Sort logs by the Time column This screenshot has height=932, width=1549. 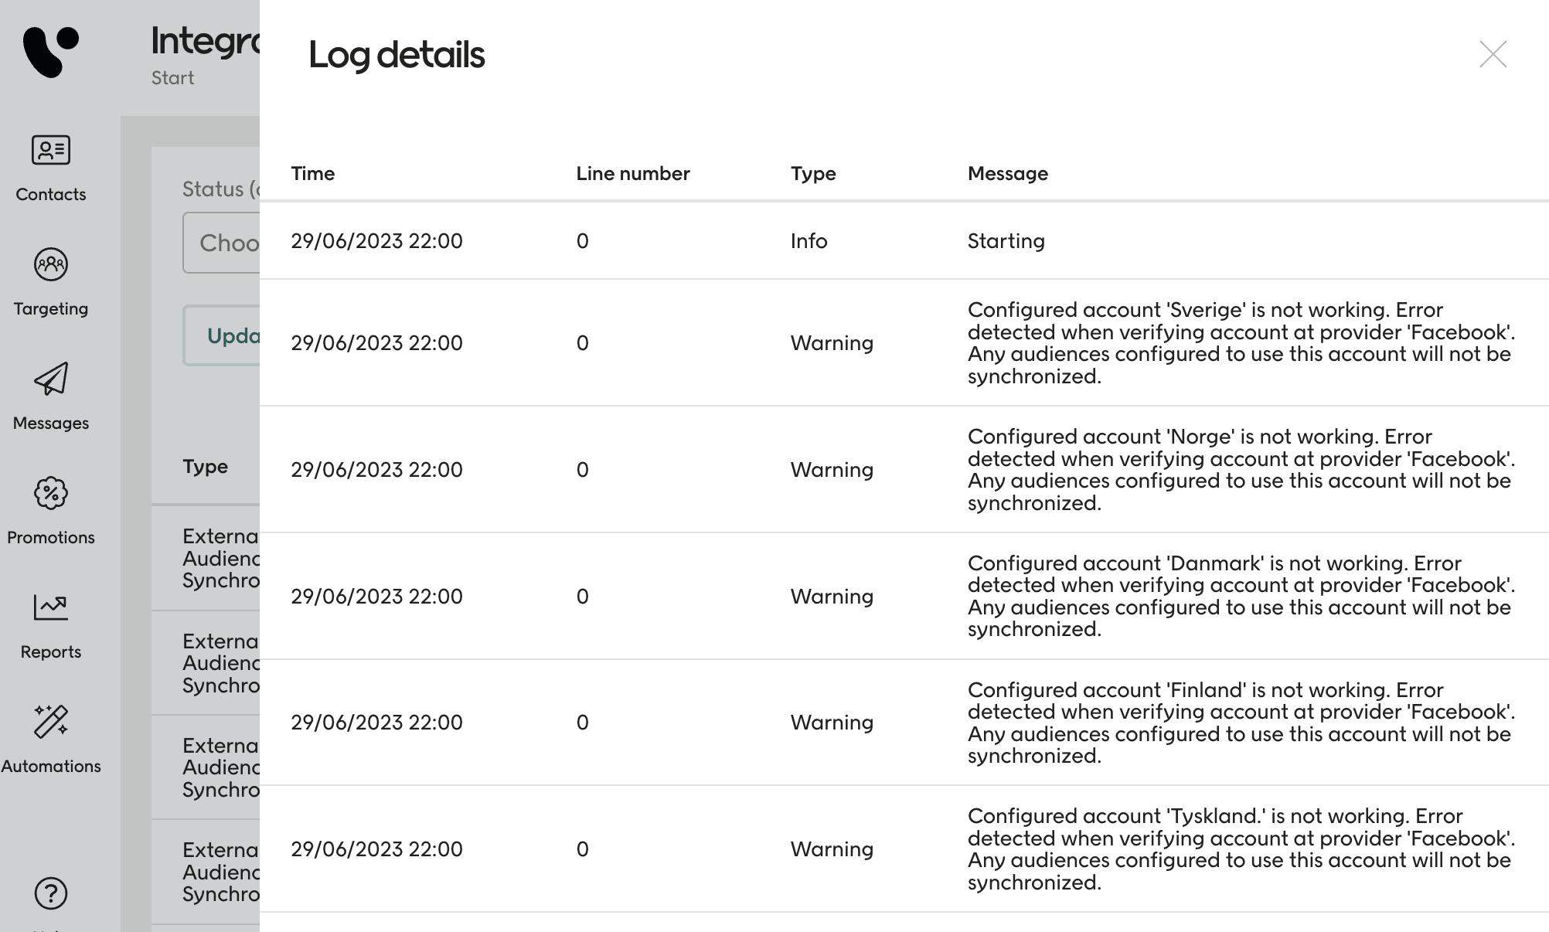pyautogui.click(x=312, y=173)
